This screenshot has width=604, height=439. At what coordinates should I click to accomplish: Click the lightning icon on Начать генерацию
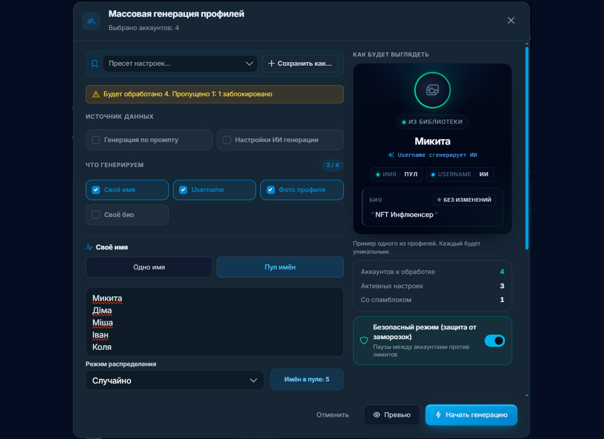tap(438, 415)
